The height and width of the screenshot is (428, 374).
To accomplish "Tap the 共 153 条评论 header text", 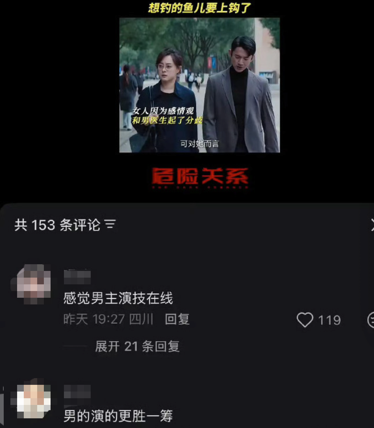I will point(57,225).
